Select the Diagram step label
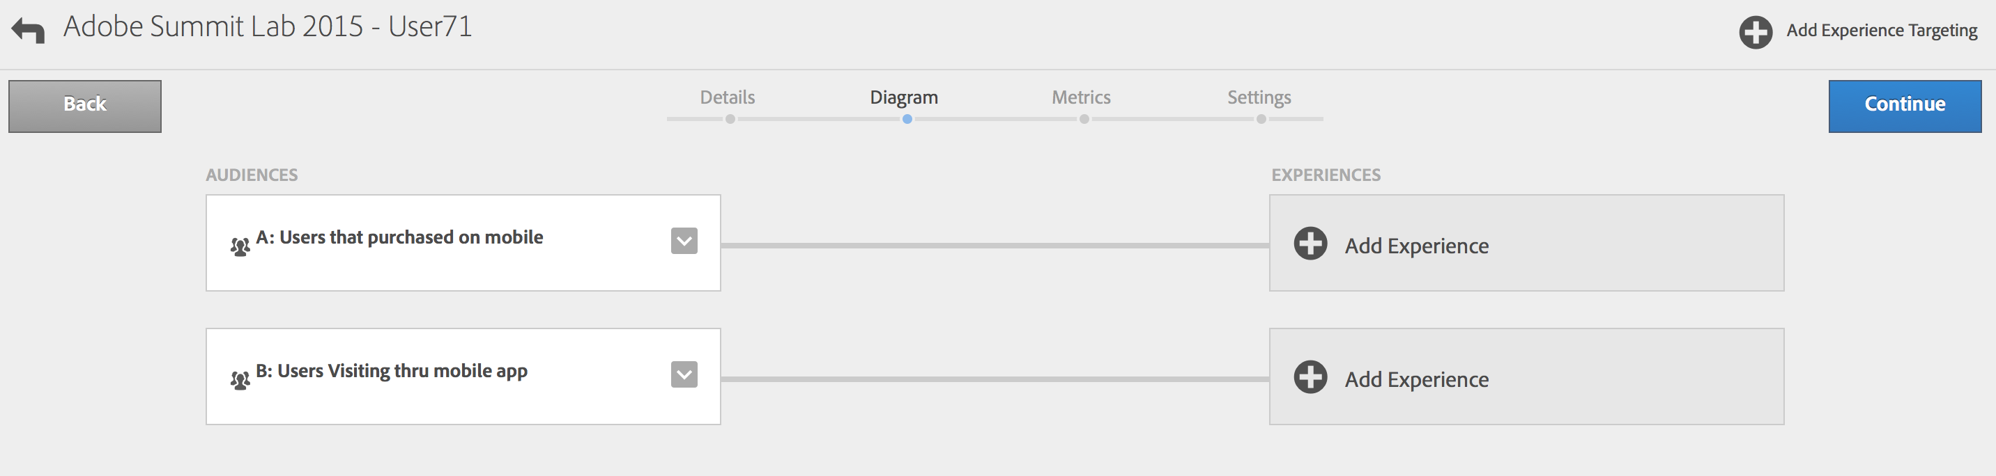The image size is (1996, 476). point(903,97)
